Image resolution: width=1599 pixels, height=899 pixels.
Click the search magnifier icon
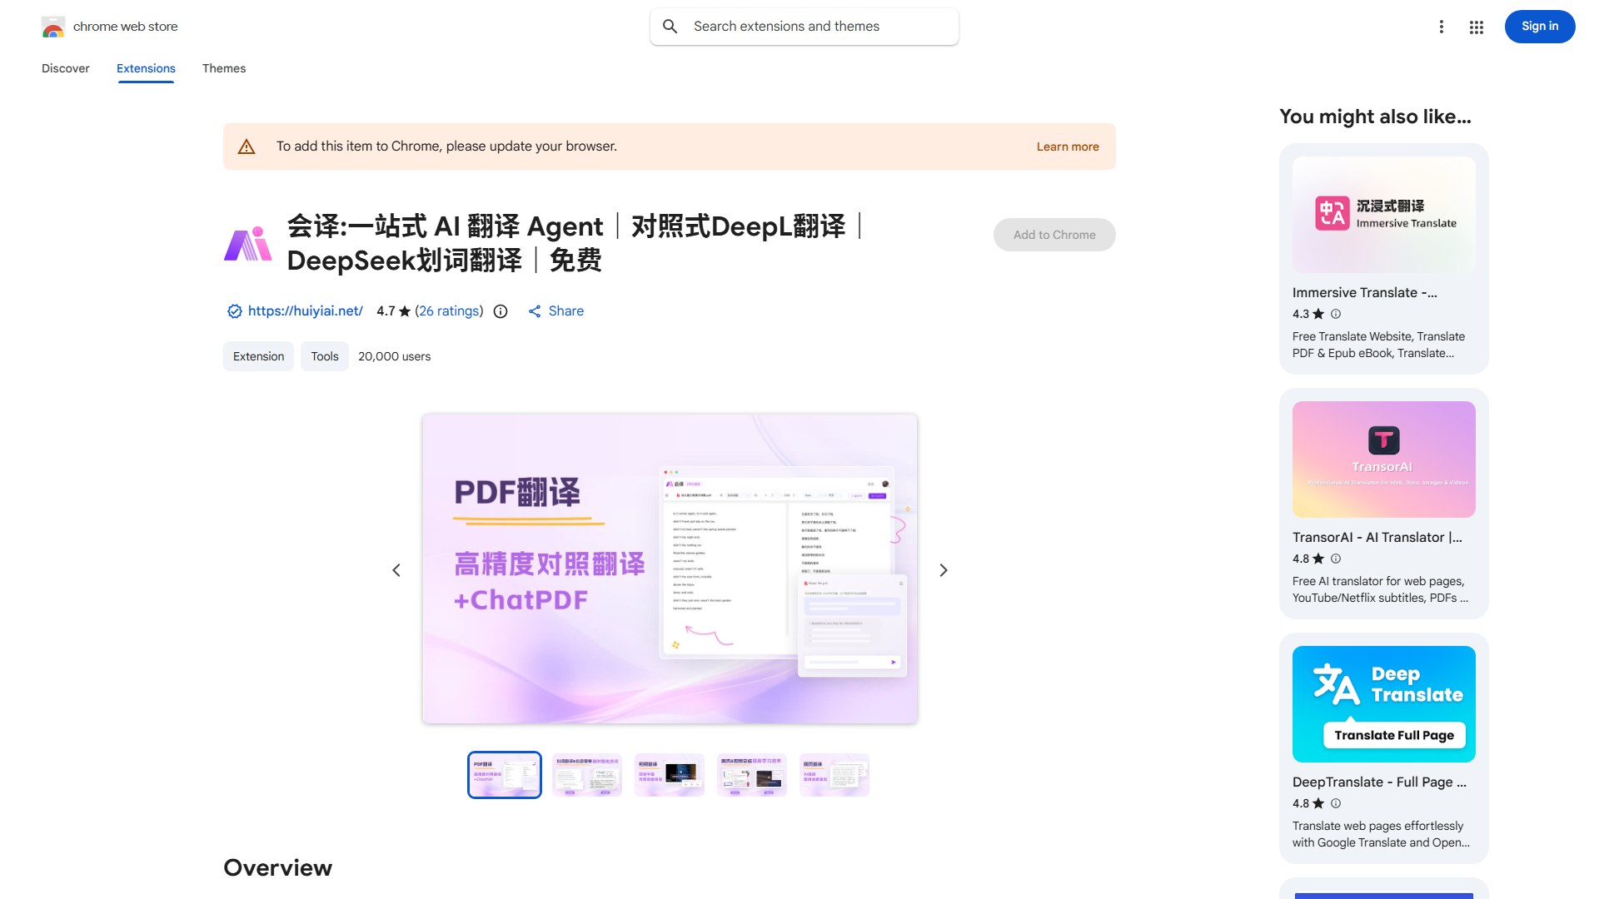pyautogui.click(x=670, y=26)
